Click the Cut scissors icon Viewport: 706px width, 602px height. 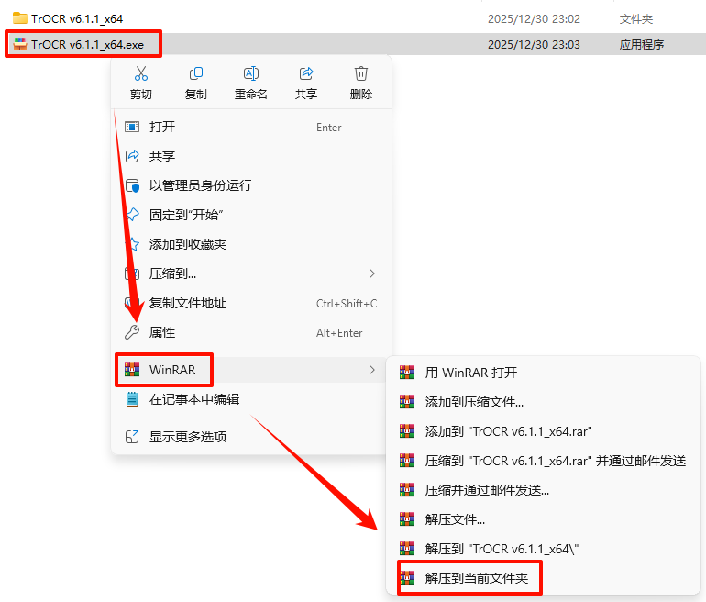tap(141, 73)
